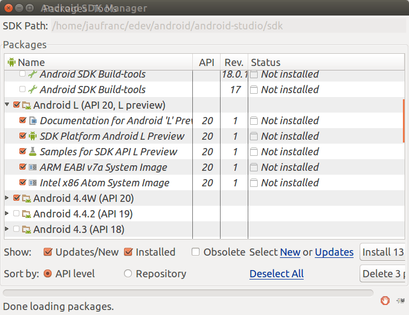Image resolution: width=409 pixels, height=315 pixels.
Task: Enable the Obsolete filter checkbox
Action: click(196, 252)
